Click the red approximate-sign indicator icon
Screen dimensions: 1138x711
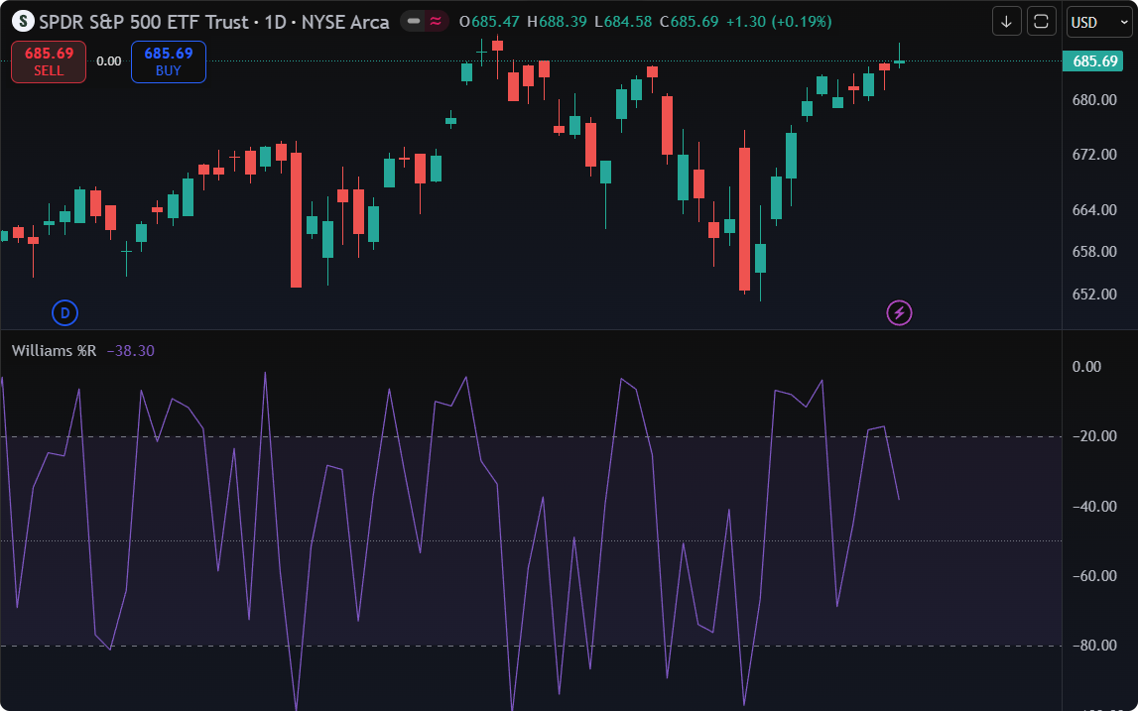436,22
